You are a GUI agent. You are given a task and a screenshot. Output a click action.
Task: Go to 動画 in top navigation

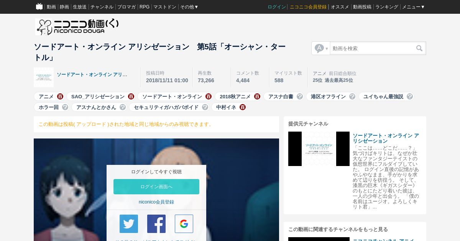coord(51,7)
